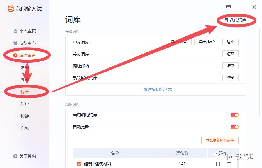Click 立即更新所选词库 button
Screen dimensions: 262x168
(x=220, y=140)
